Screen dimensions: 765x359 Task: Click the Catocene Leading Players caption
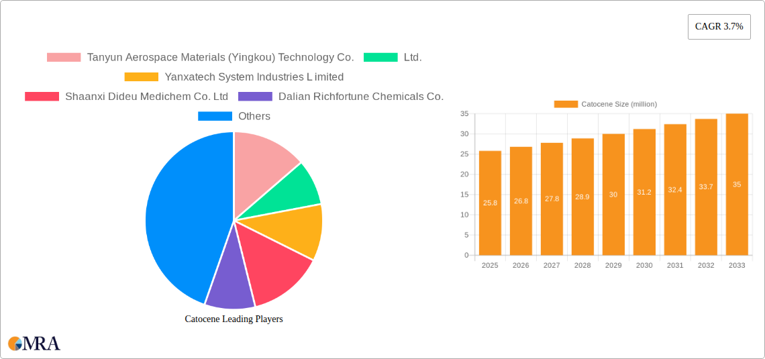tap(234, 319)
